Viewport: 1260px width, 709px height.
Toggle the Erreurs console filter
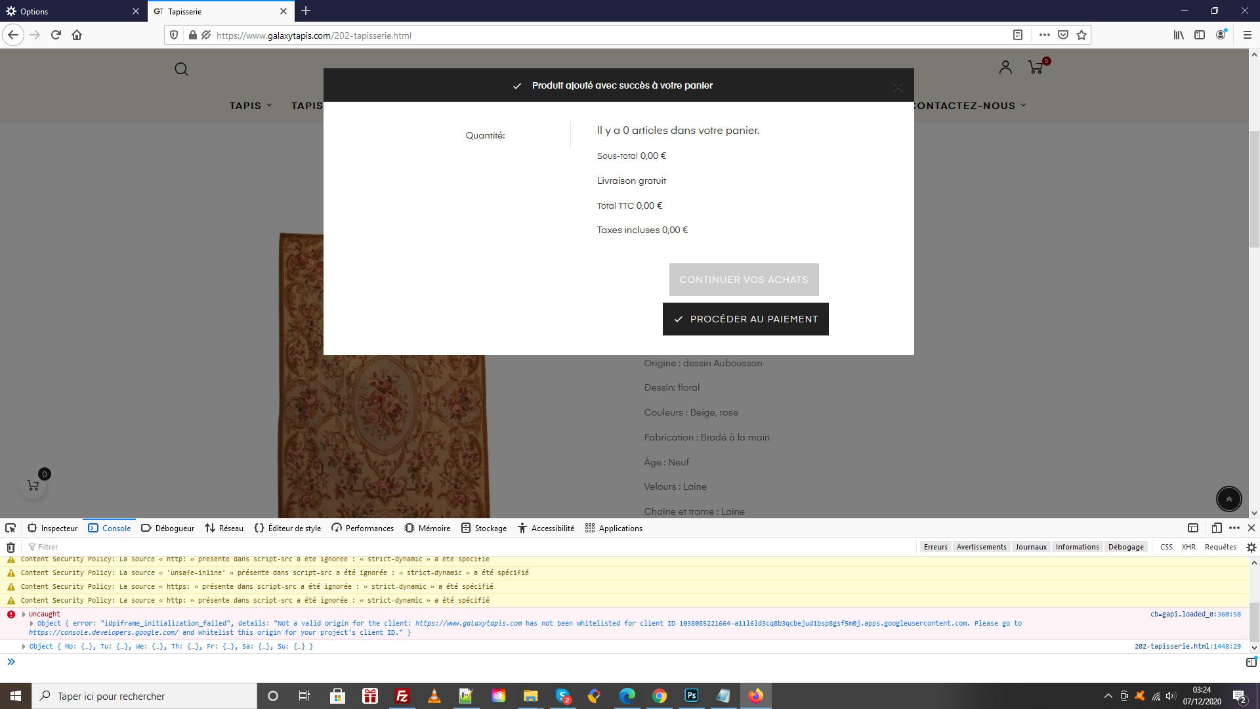(935, 547)
